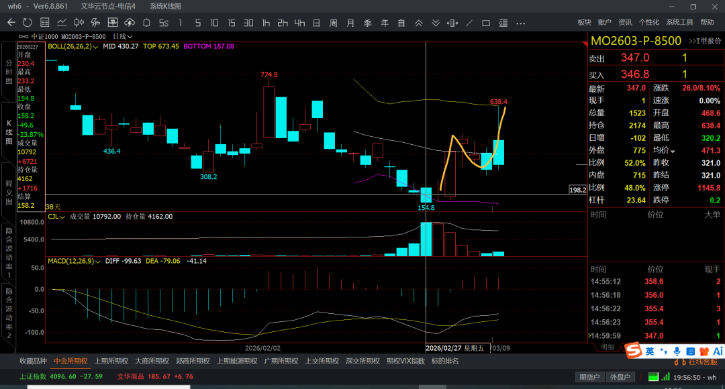725x389 pixels.
Task: Click the double up-chevron zoom icon
Action: (418, 22)
